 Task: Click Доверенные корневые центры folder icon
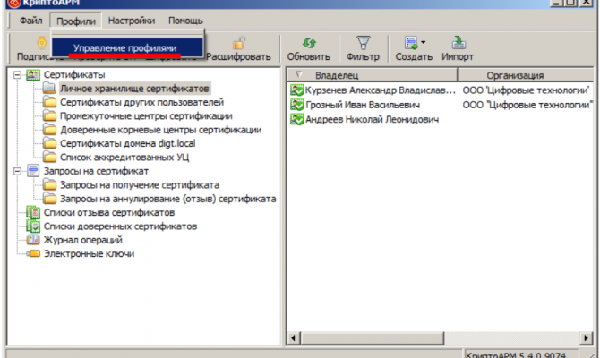(x=49, y=130)
